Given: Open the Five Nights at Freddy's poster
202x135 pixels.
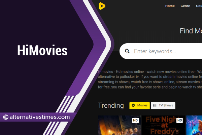Looking at the screenshot, I should 163,125.
